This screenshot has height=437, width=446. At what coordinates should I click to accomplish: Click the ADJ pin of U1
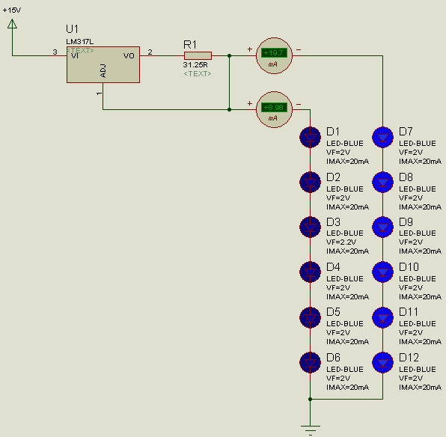(103, 71)
